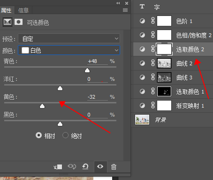Select the layer named 色相/饱和度 2
The image size is (213, 180).
(x=194, y=35)
